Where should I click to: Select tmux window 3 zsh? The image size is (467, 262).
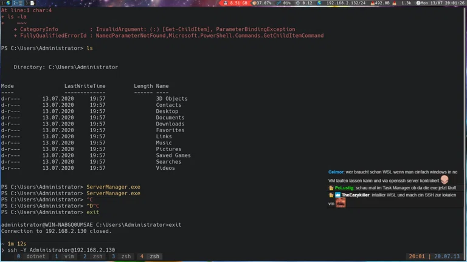click(x=121, y=257)
